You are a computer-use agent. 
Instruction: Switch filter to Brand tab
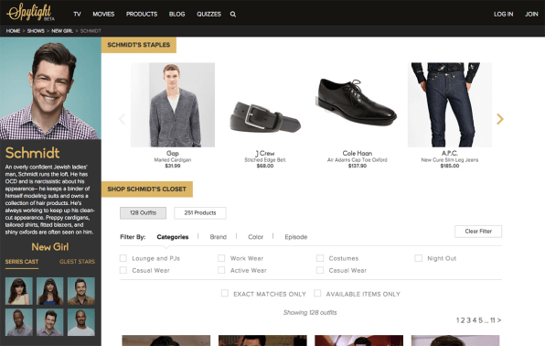tap(218, 237)
